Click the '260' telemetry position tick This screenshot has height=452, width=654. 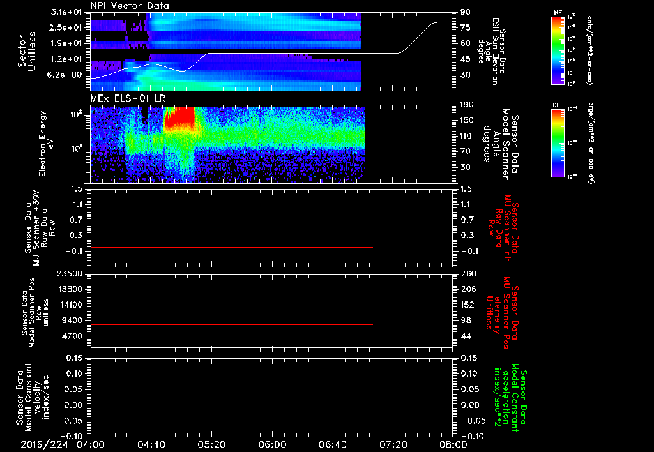[468, 273]
